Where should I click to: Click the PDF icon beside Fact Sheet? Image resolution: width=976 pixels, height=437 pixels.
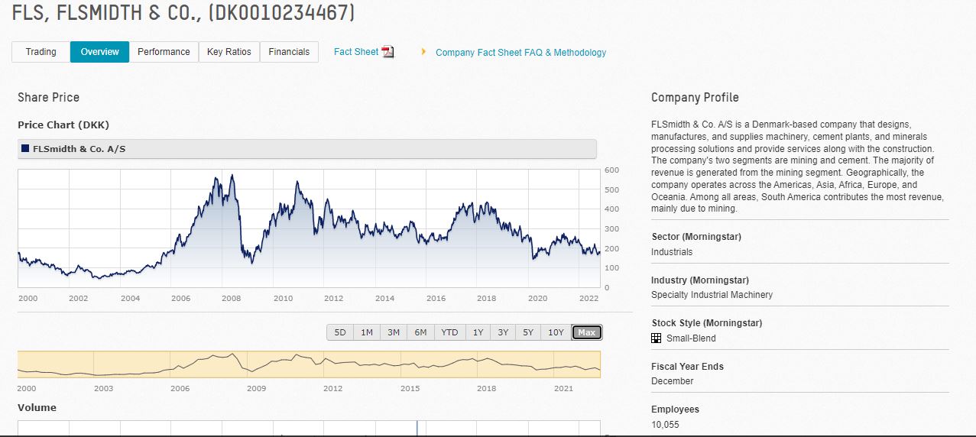(388, 52)
